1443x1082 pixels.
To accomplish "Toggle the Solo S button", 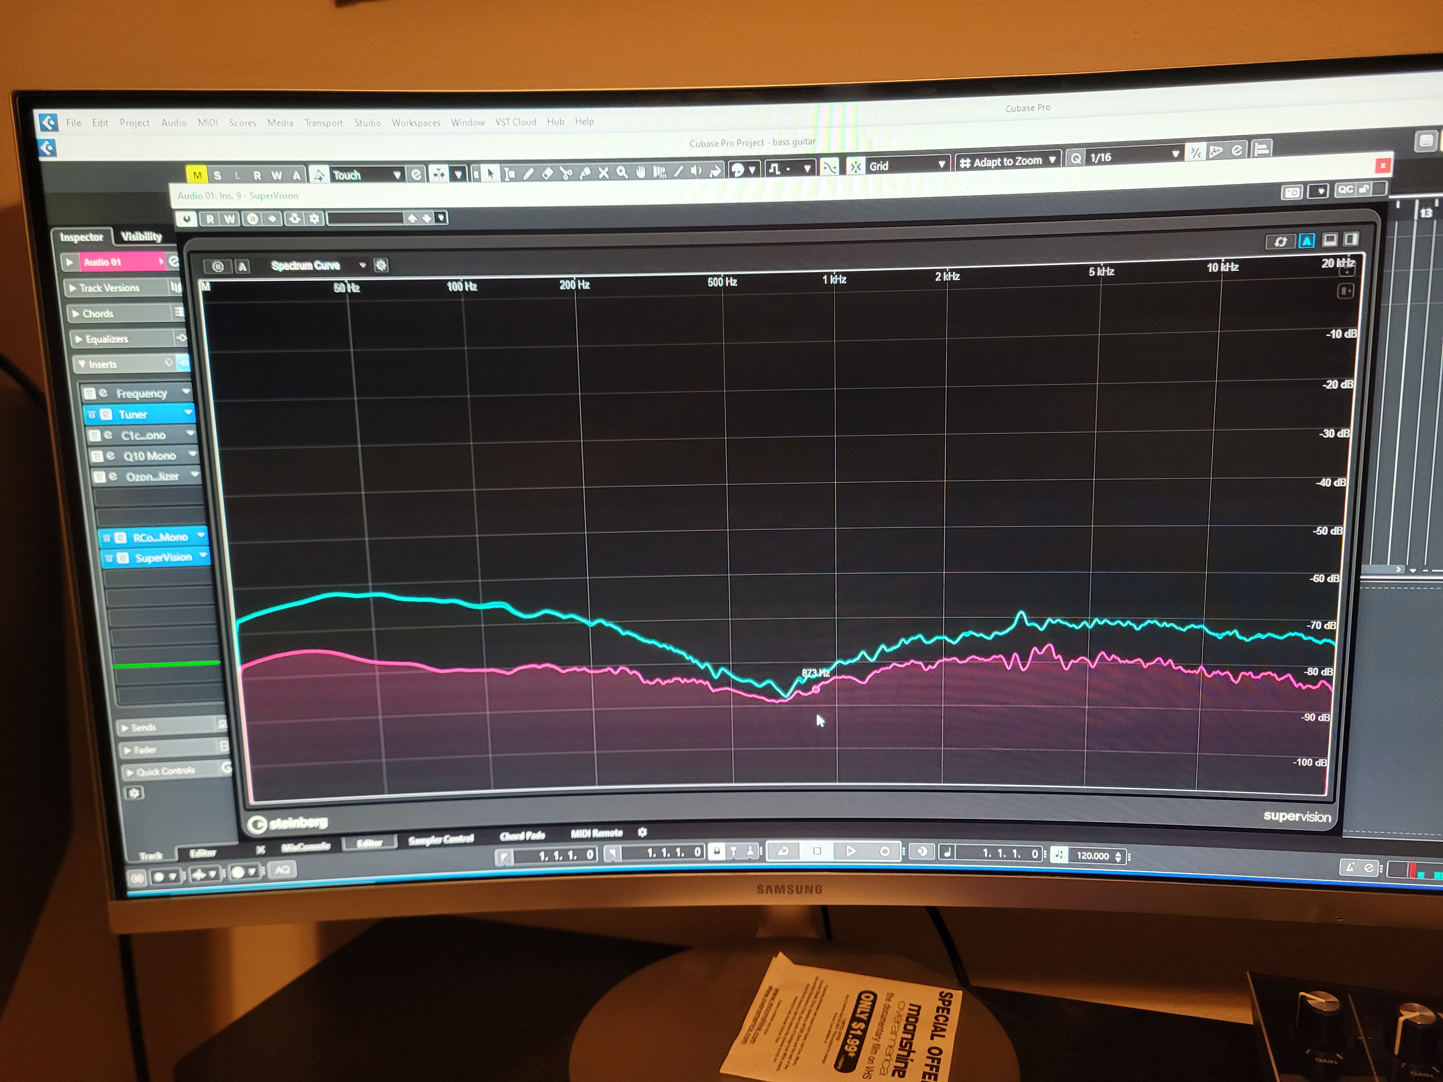I will point(217,175).
